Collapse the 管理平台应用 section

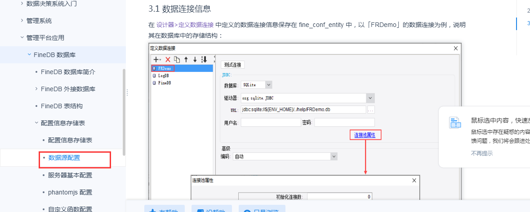coord(22,37)
